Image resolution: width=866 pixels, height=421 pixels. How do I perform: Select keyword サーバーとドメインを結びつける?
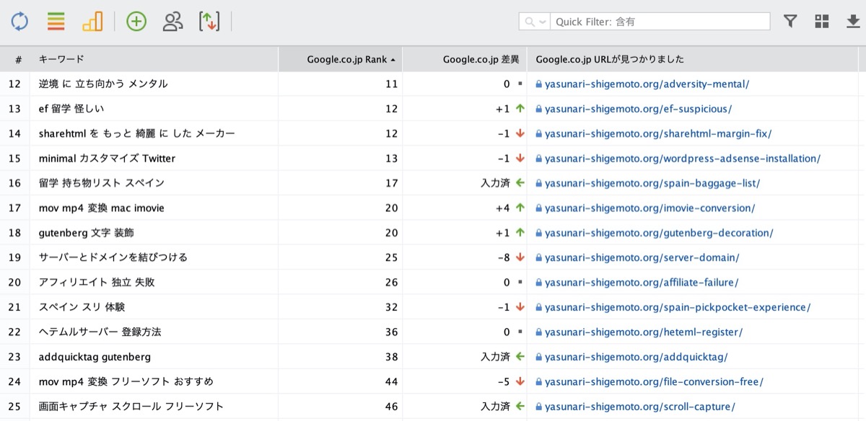pyautogui.click(x=113, y=257)
